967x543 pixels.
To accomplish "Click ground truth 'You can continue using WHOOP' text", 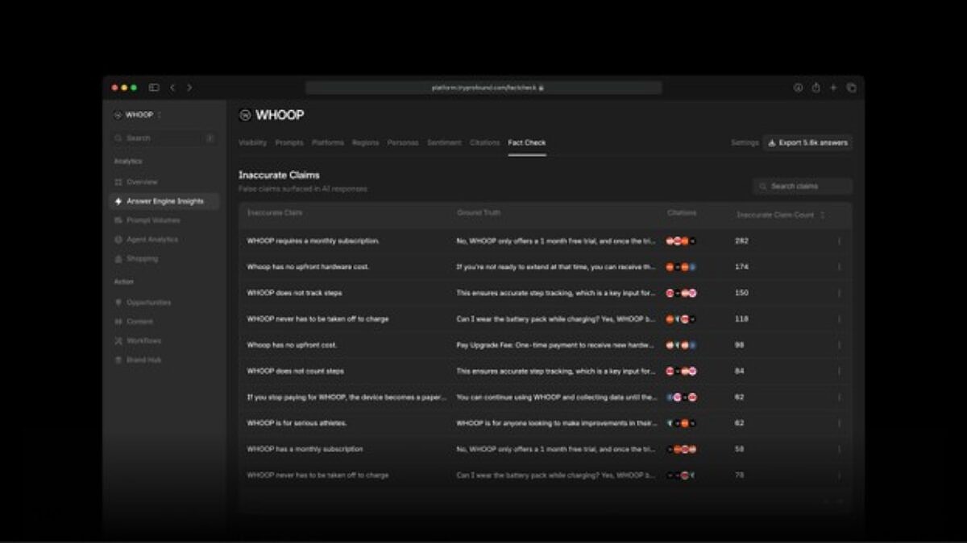I will point(557,397).
